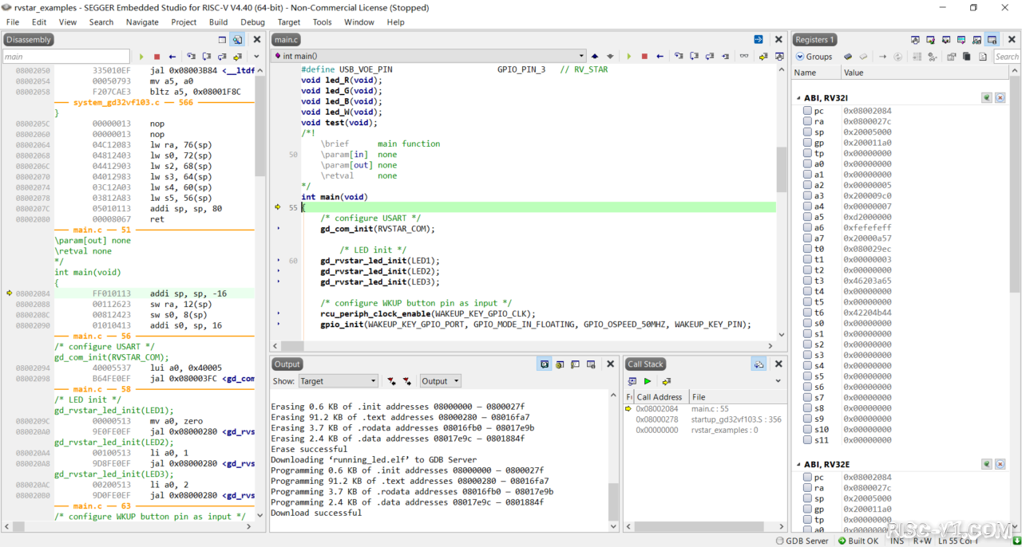Enable the a0 register checkbox
Image resolution: width=1022 pixels, height=547 pixels.
807,164
